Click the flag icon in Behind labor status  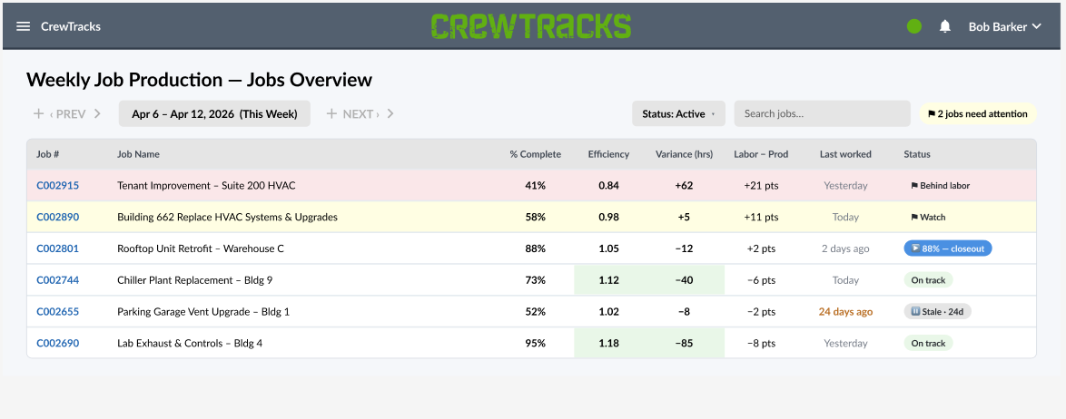(914, 185)
